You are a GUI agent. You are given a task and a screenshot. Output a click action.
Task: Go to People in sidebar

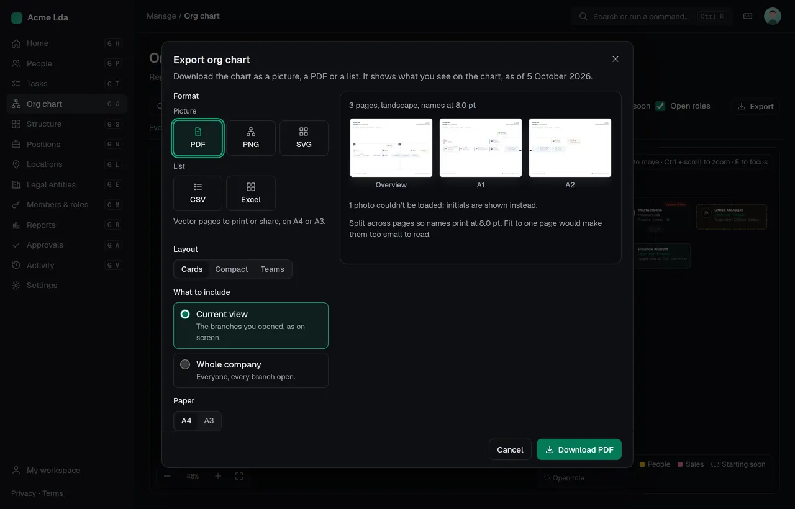click(67, 63)
